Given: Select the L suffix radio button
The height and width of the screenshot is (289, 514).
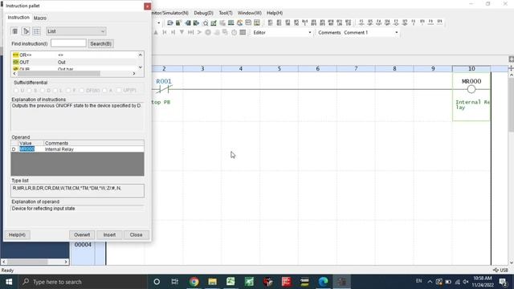Looking at the screenshot, I should click(55, 90).
